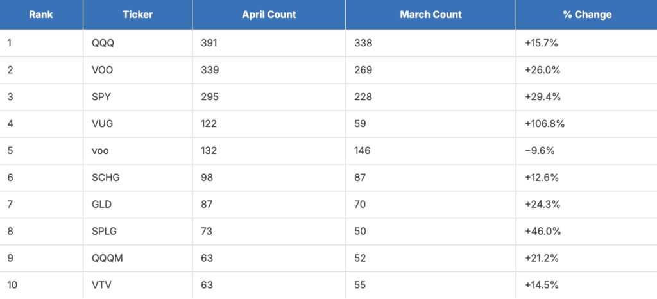Click the Rank column header

pyautogui.click(x=41, y=15)
